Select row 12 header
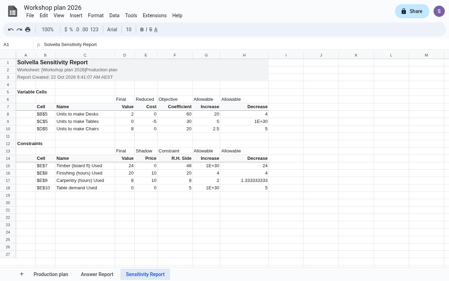Screen dimensions: 449x281 (x=8, y=144)
